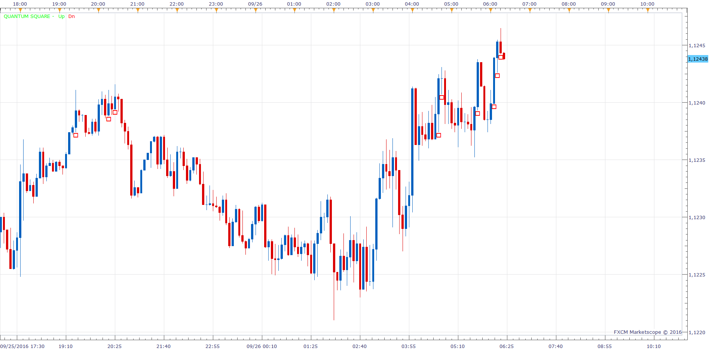Click the 08:00 top axis time label
The height and width of the screenshot is (351, 712).
[569, 4]
